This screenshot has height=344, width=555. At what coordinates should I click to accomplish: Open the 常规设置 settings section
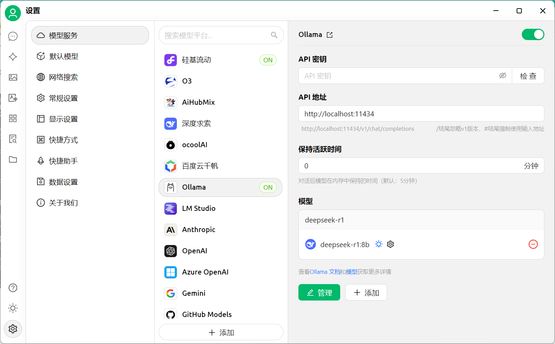point(90,98)
